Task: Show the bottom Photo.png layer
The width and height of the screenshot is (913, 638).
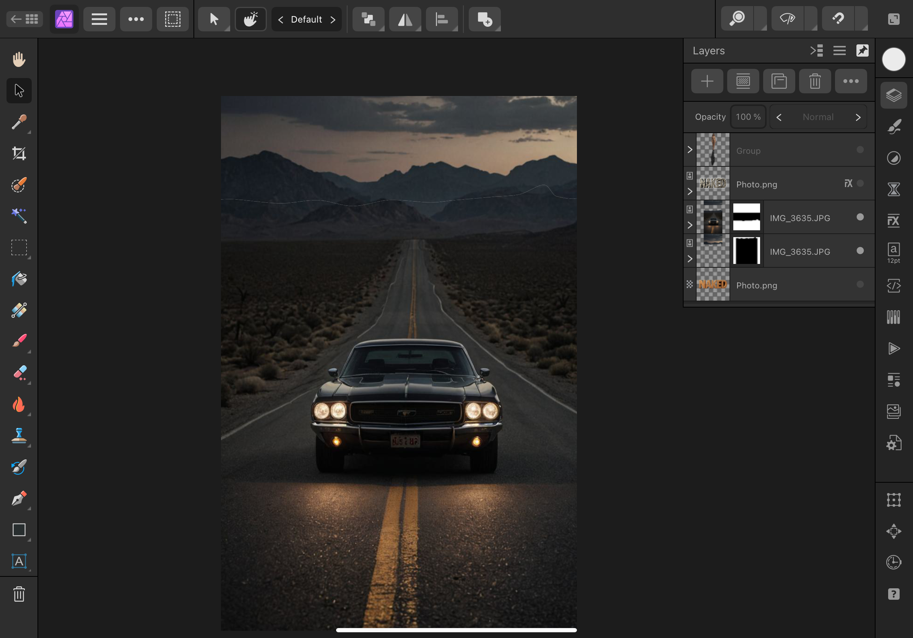Action: point(860,285)
